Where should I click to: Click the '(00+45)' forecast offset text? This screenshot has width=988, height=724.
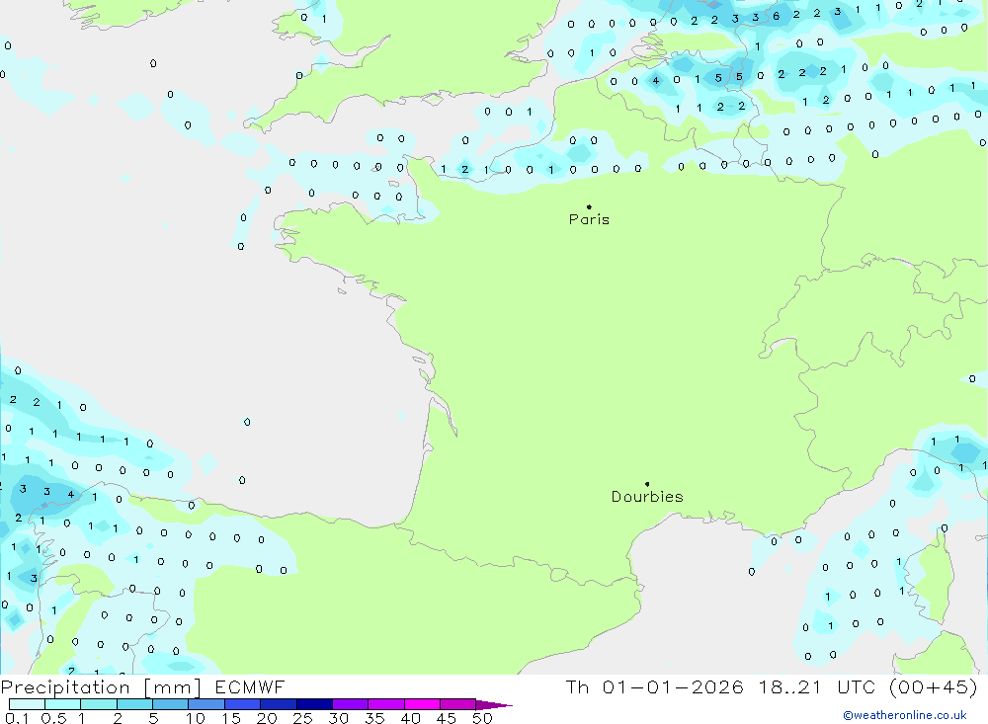pyautogui.click(x=934, y=687)
